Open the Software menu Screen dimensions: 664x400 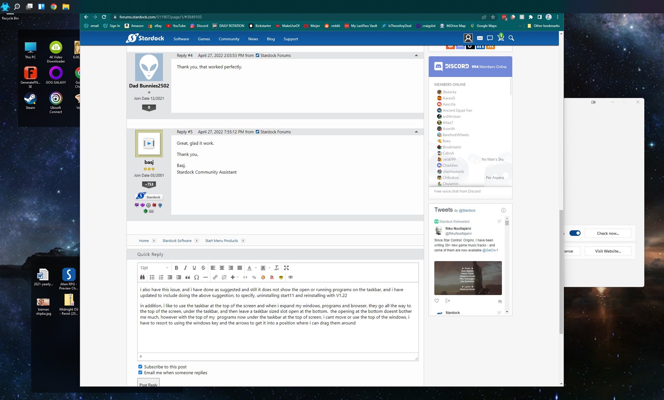tap(181, 39)
